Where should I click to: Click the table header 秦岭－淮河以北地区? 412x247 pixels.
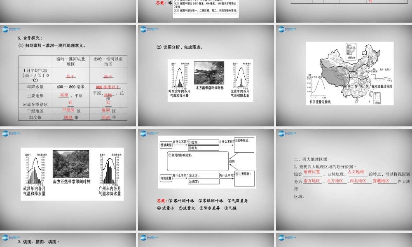71,61
